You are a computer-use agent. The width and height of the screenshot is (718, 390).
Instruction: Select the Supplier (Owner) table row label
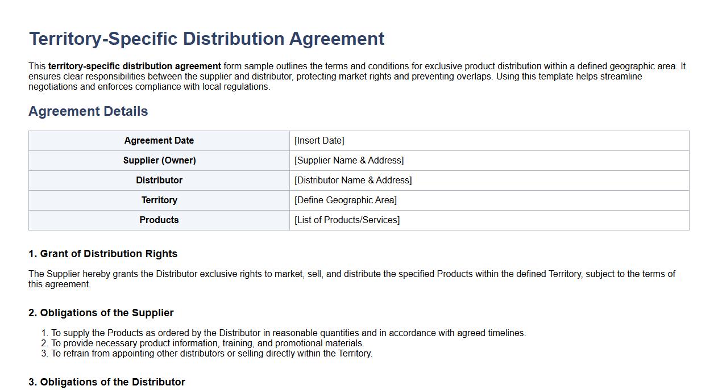click(159, 160)
